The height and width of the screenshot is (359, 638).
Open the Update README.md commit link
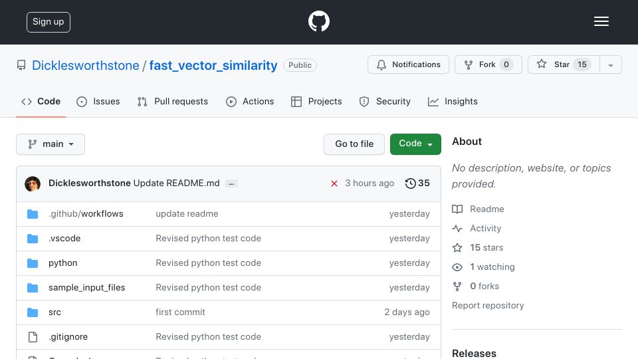coord(177,183)
